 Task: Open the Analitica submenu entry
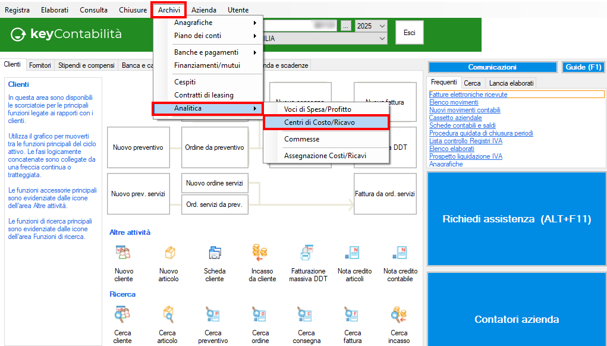208,108
